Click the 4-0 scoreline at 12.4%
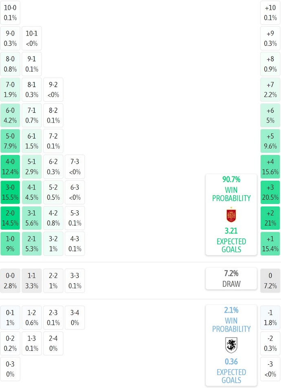Viewport: 281px width, 388px height. (10, 167)
